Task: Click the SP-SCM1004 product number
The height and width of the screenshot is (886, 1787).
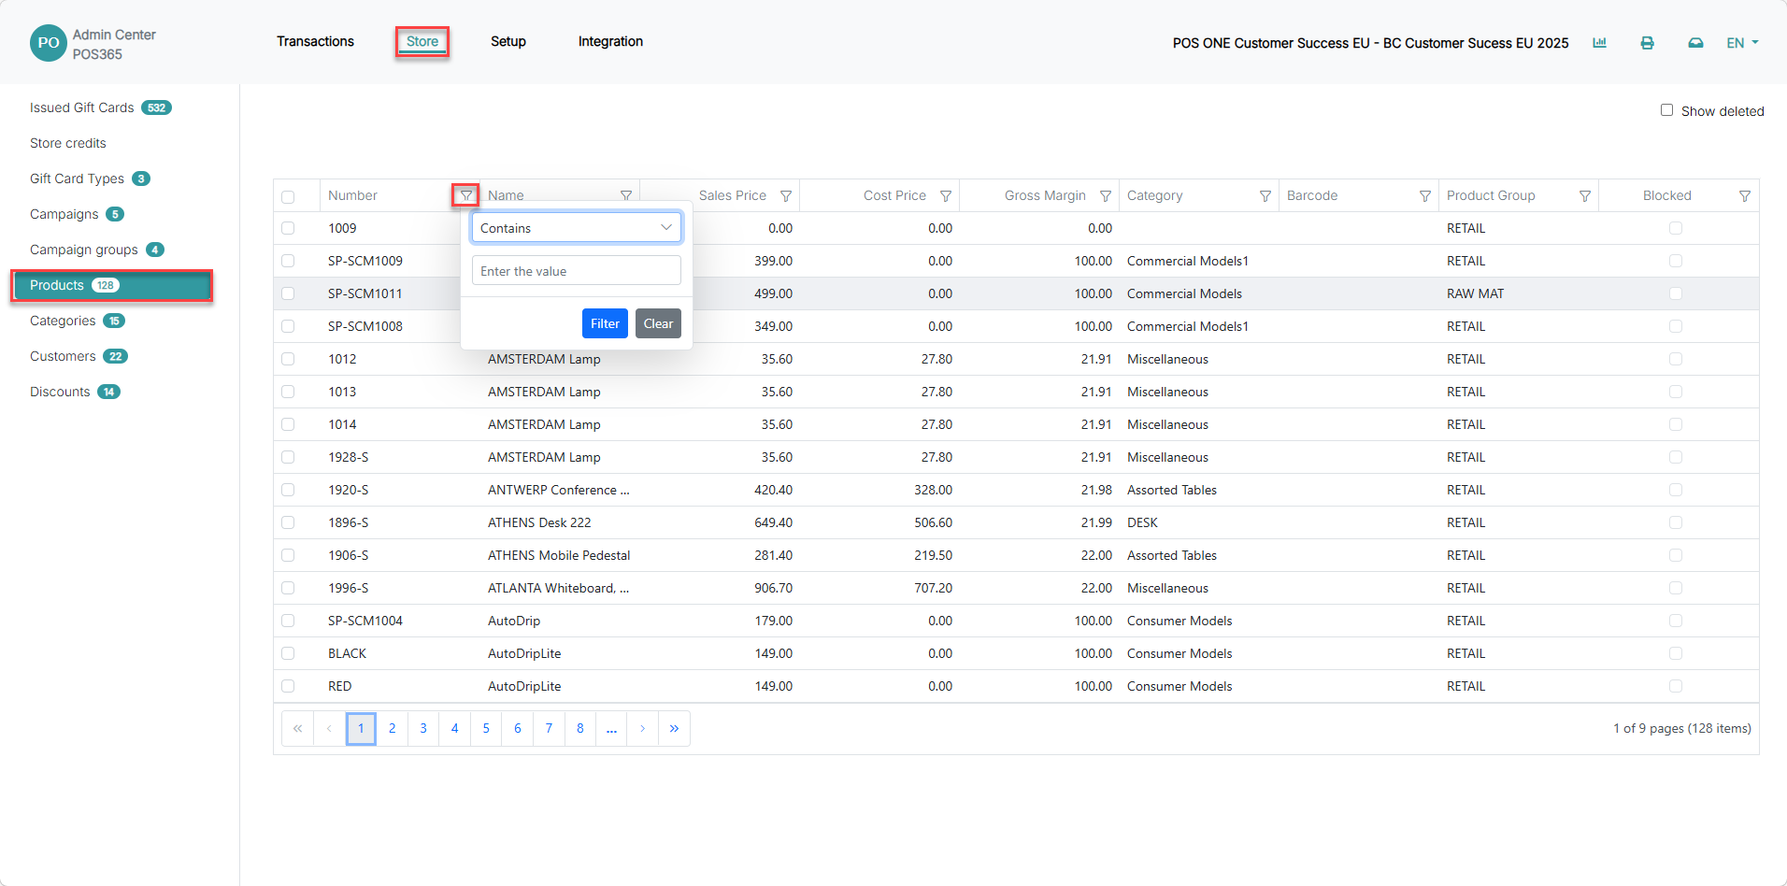Action: point(365,621)
